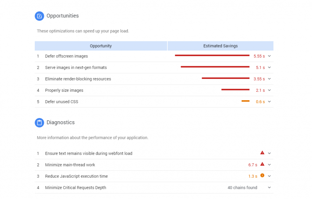Viewport: 312px width, 199px height.
Task: Click the orange info icon for JavaScript execution time
Action: [x=262, y=176]
